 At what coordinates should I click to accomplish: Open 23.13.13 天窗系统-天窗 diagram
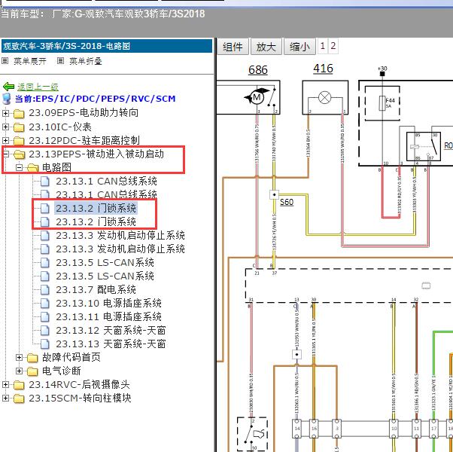[111, 344]
